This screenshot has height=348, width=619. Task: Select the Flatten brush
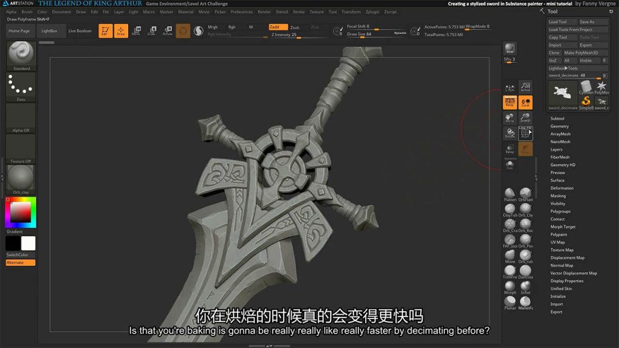(x=510, y=194)
